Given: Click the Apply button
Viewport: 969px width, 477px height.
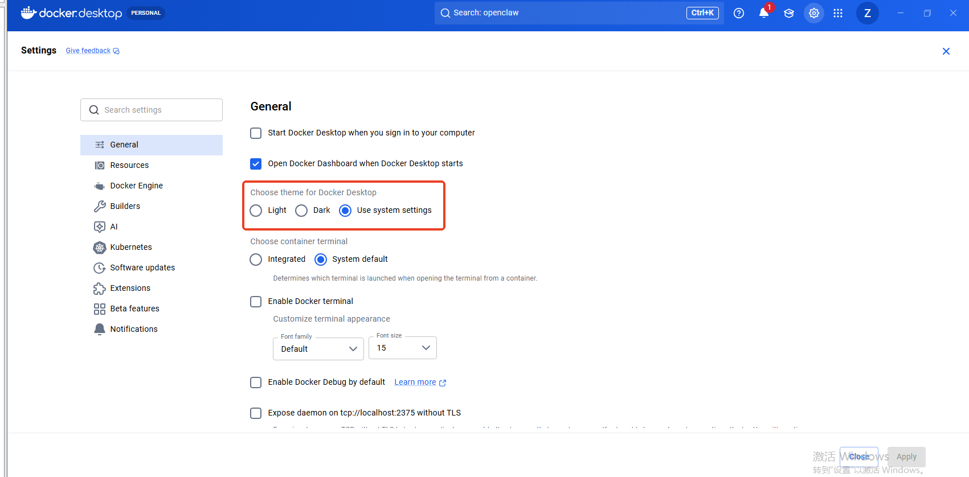Looking at the screenshot, I should pos(906,457).
